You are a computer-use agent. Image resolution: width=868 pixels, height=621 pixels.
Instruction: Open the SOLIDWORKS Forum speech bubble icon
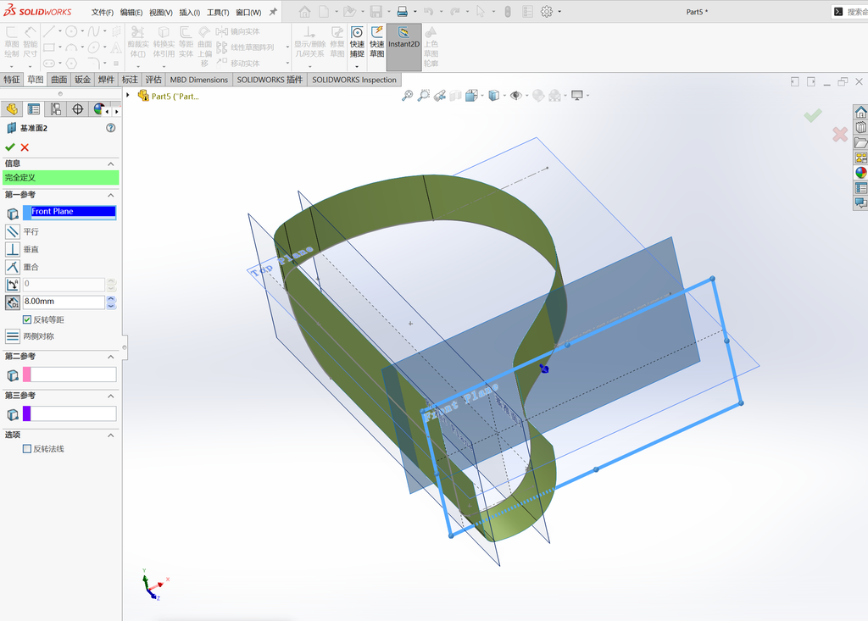point(861,202)
